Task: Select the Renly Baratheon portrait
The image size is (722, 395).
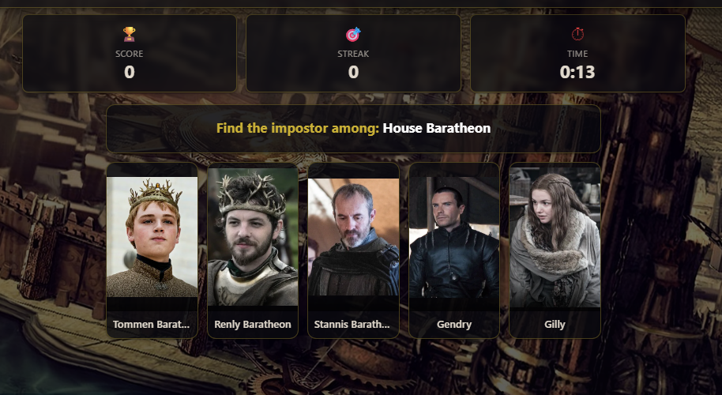Action: click(253, 237)
